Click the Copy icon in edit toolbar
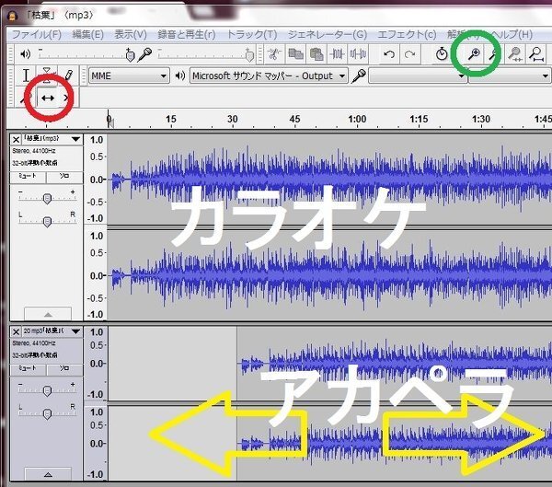 tap(295, 54)
